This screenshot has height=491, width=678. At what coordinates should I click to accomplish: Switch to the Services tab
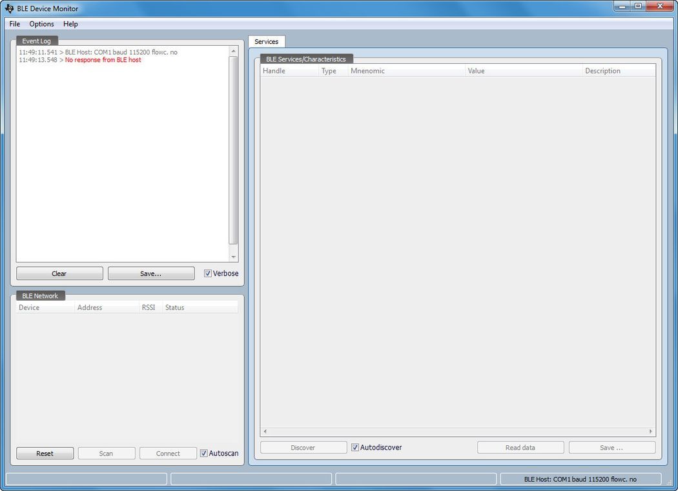(x=266, y=41)
